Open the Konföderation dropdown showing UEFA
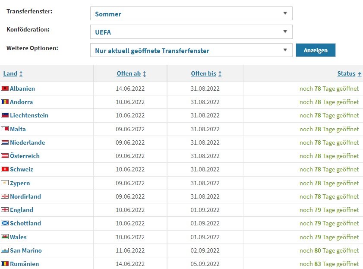 click(x=191, y=32)
